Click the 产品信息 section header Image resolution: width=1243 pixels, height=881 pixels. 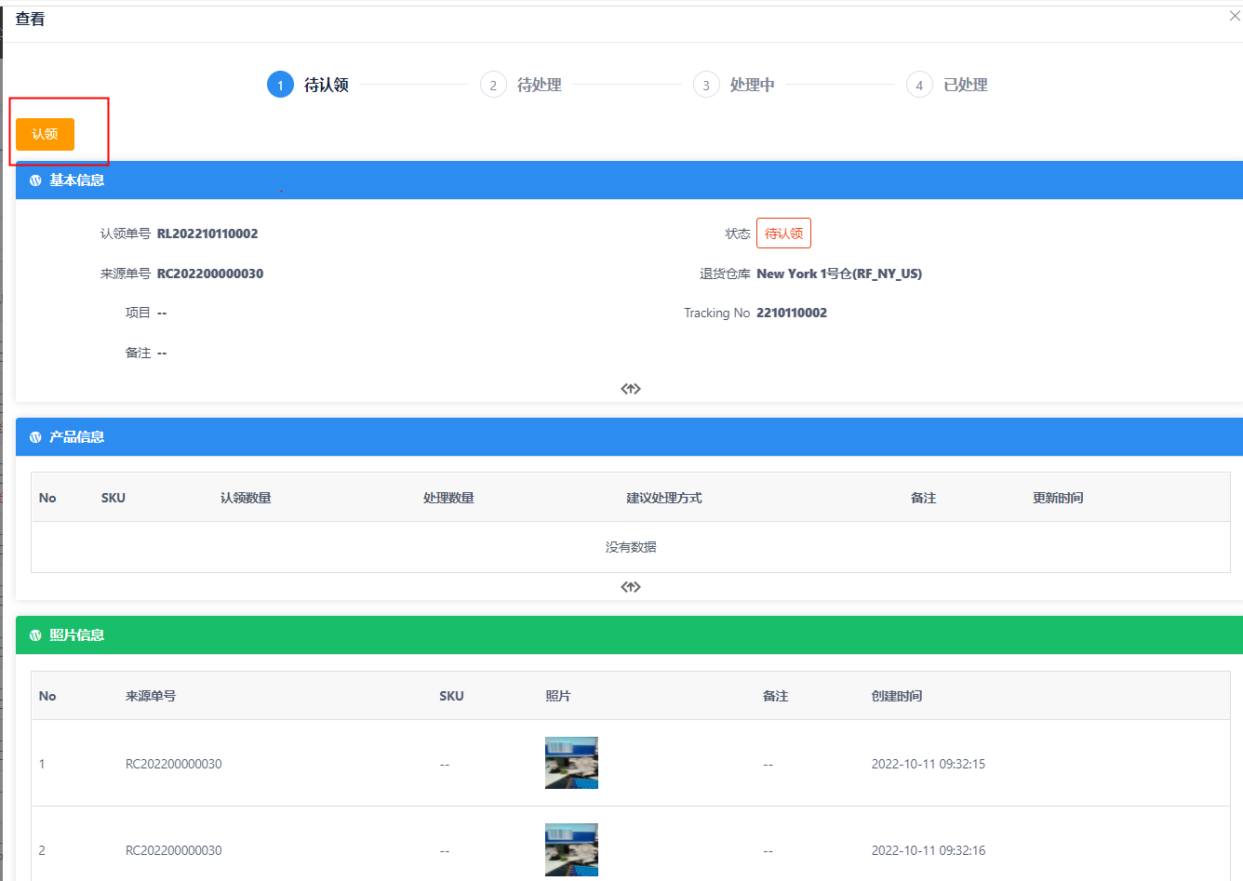(x=629, y=437)
